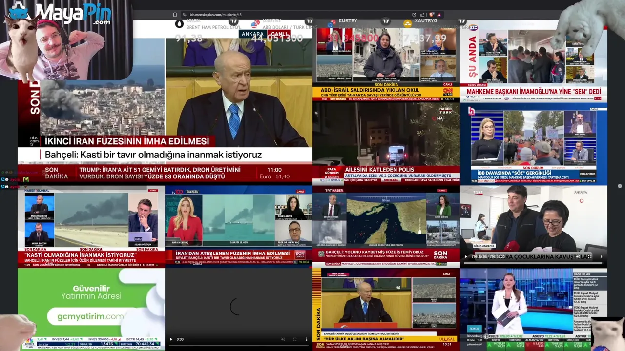
Task: Play the TGRT Antalya video tile
Action: coord(466,256)
